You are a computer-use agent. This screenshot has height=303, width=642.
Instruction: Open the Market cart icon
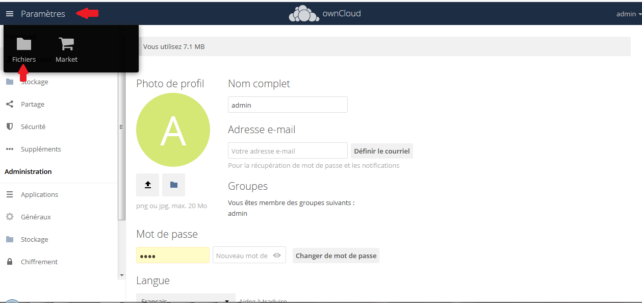pyautogui.click(x=66, y=45)
